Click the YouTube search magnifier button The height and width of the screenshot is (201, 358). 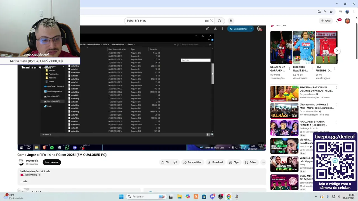tap(220, 21)
